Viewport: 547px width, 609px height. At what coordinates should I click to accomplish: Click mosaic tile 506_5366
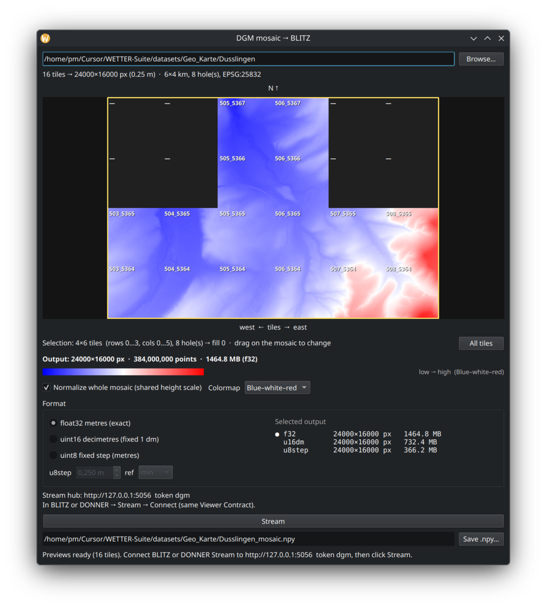[x=301, y=180]
